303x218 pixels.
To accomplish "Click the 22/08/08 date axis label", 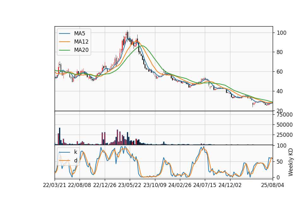I will [80, 185].
